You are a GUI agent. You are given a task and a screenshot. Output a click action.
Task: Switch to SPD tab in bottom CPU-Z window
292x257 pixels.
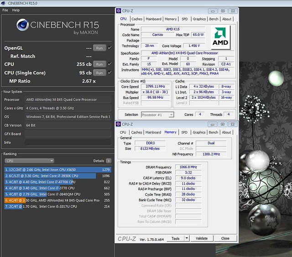click(x=184, y=132)
